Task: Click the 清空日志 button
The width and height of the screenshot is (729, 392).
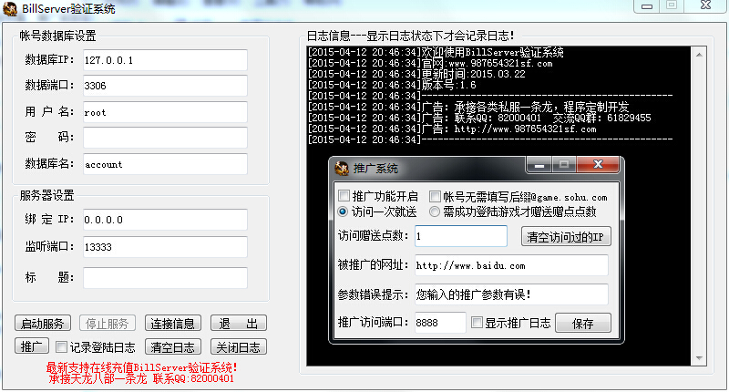Action: tap(173, 346)
